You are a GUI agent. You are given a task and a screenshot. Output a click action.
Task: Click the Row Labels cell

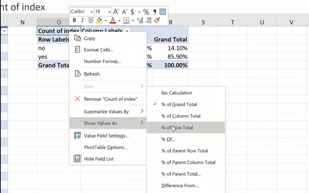53,40
